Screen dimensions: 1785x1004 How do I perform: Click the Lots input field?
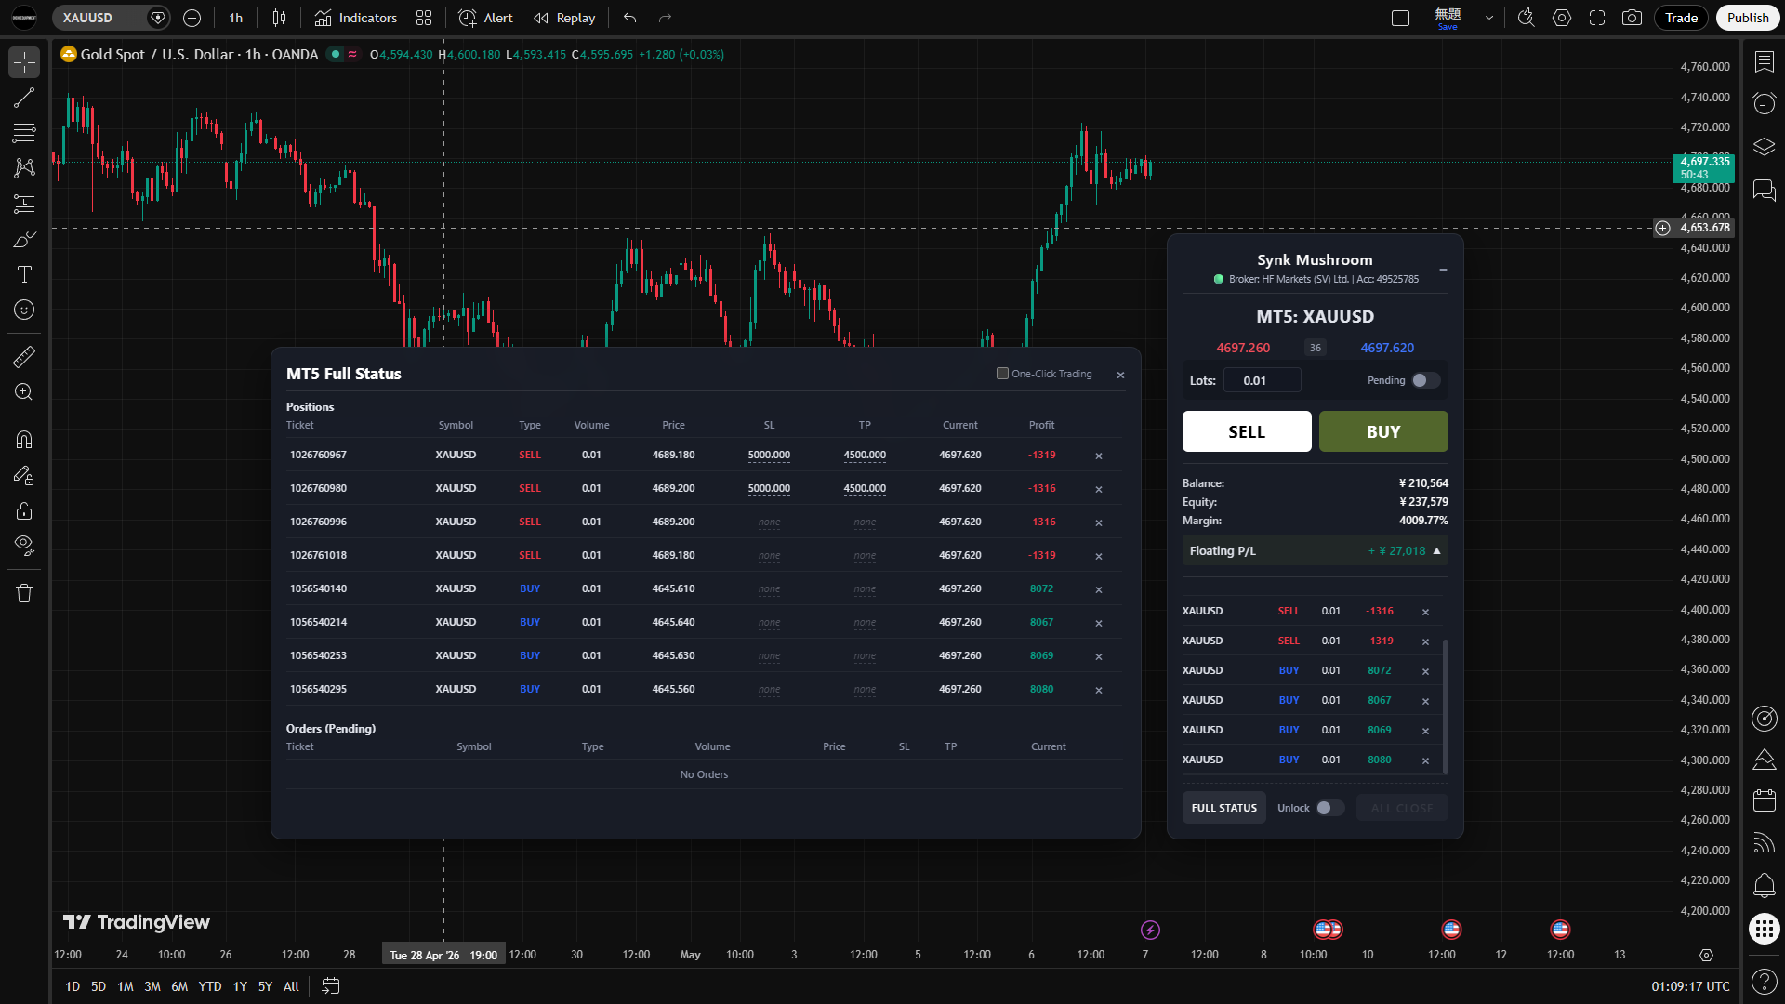[x=1262, y=380]
